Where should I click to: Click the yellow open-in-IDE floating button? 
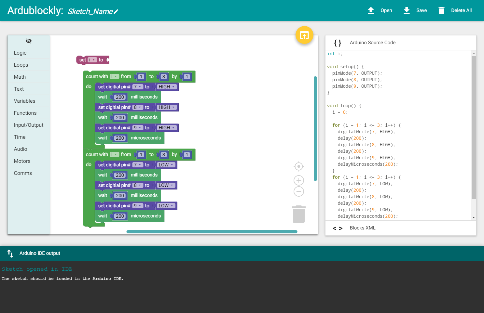(x=304, y=35)
